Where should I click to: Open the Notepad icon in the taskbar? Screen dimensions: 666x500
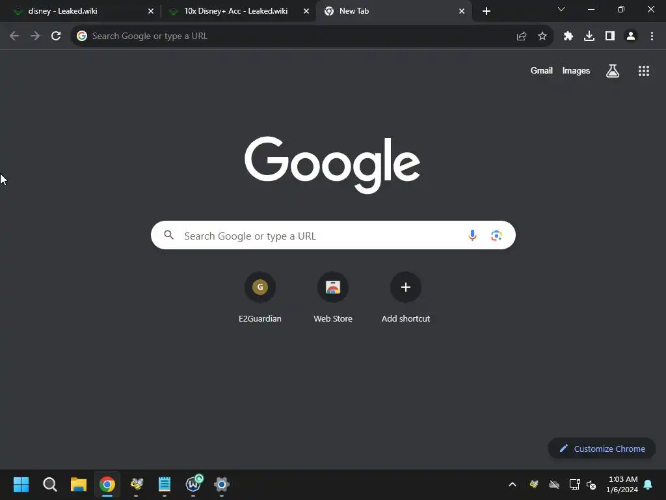coord(165,484)
